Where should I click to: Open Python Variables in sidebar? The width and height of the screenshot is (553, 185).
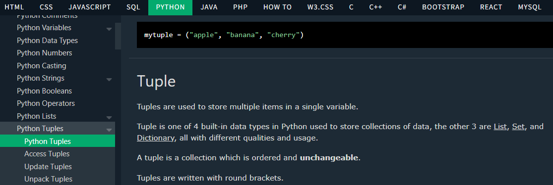44,28
